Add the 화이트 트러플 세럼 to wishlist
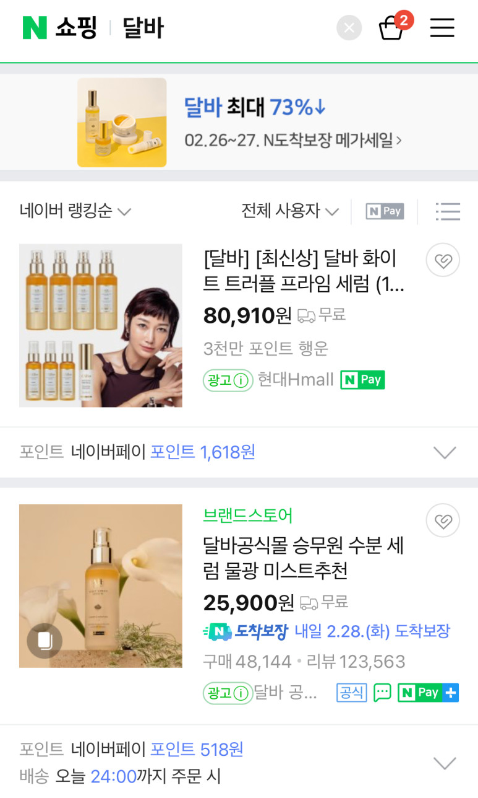Viewport: 478px width, 798px height. pos(443,261)
